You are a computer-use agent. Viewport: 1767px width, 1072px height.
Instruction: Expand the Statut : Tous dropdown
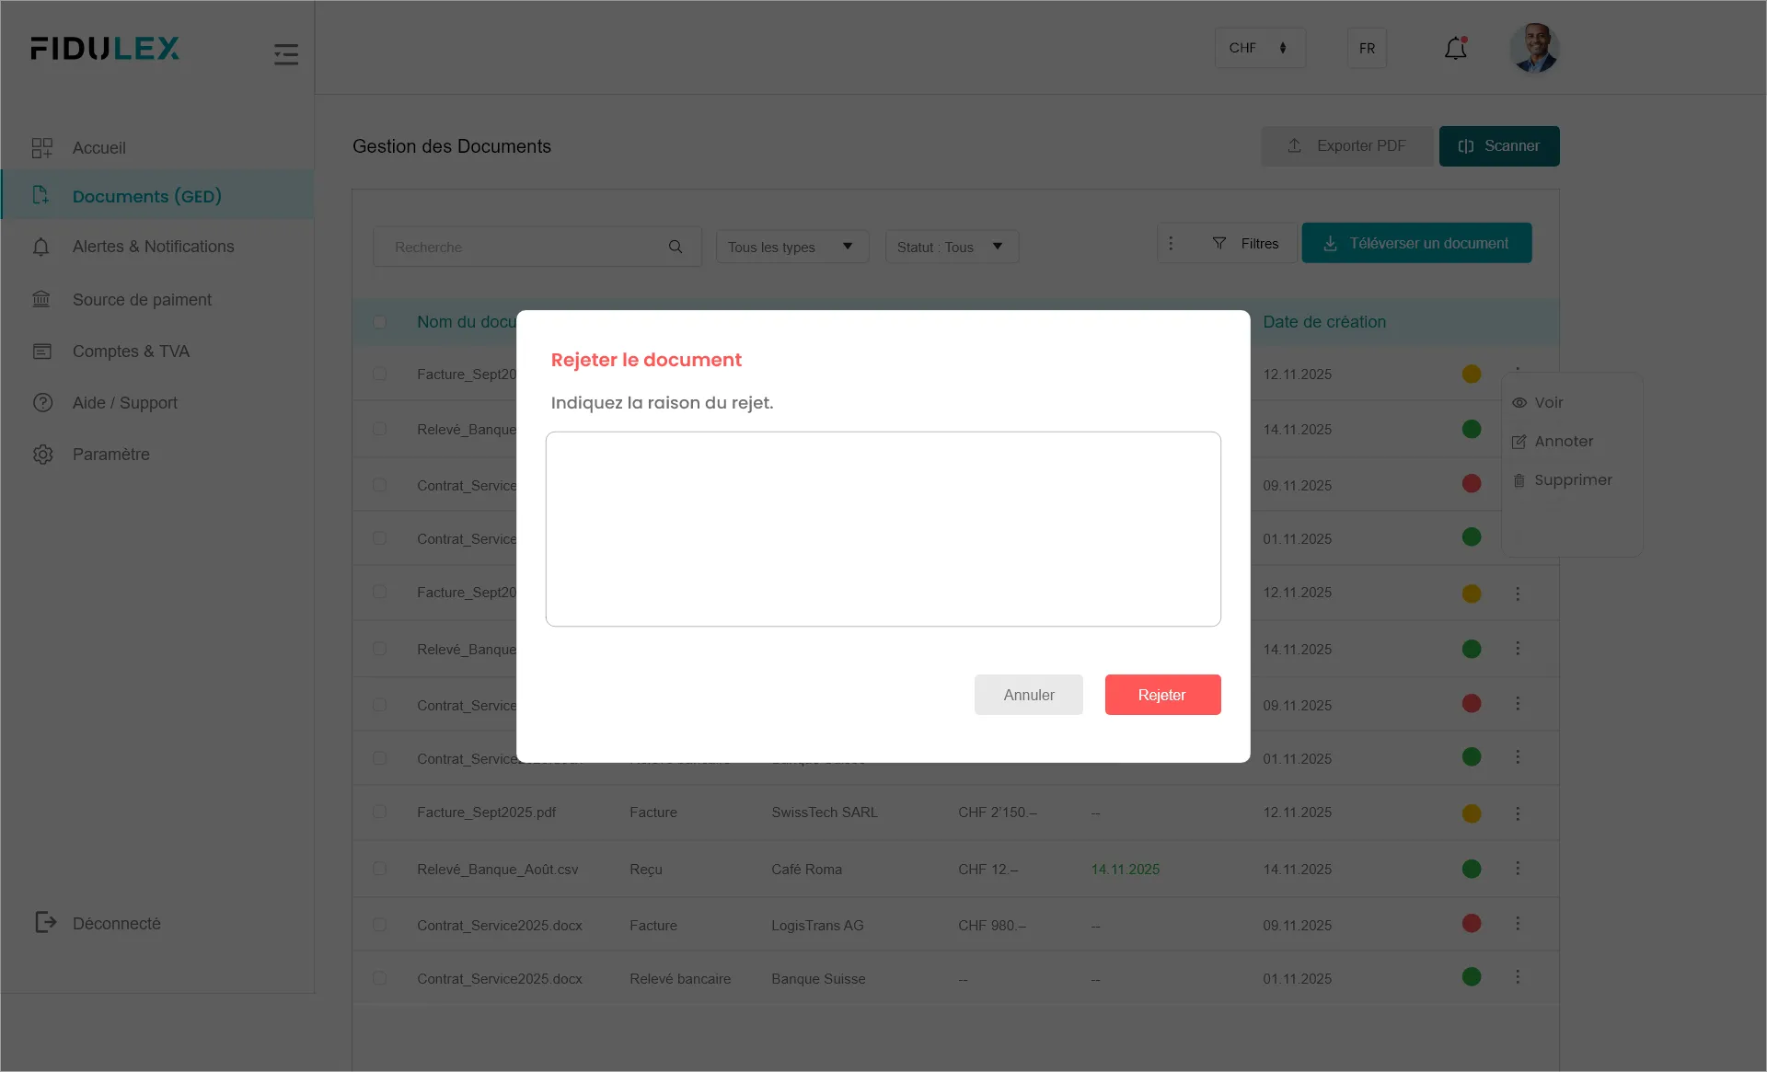(x=951, y=247)
